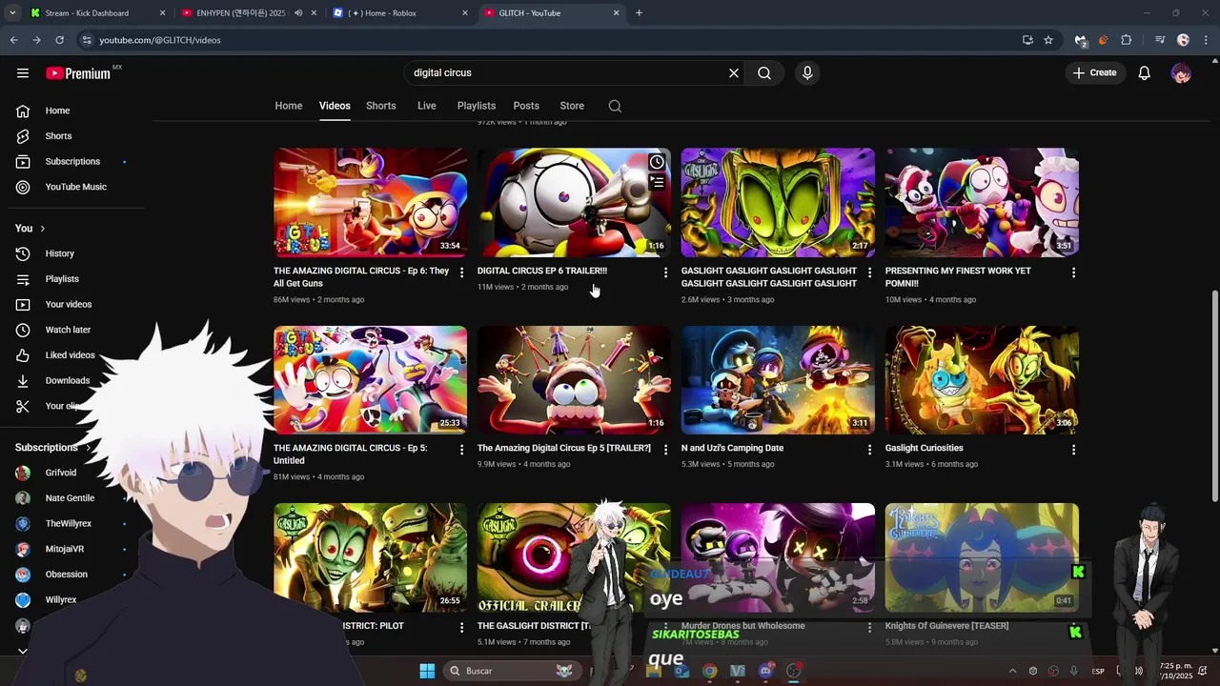
Task: Switch to the ENHYPEN browser tab
Action: point(248,13)
